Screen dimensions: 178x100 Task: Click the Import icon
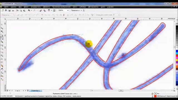click(41, 11)
